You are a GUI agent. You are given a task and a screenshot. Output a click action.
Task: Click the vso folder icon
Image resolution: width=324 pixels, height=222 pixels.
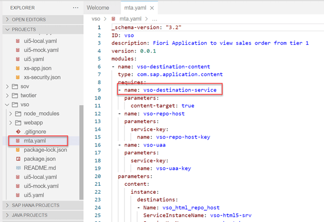point(15,104)
